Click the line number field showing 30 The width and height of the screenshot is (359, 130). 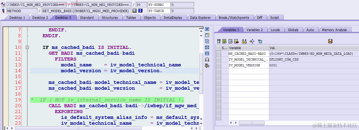(141, 5)
